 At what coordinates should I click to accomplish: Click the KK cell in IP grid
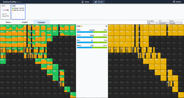[x=117, y=33]
